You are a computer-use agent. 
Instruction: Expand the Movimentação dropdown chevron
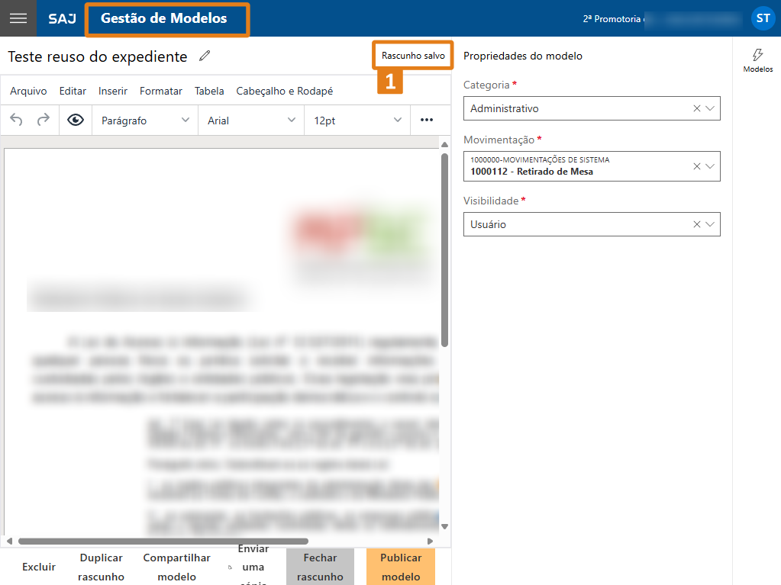(710, 166)
